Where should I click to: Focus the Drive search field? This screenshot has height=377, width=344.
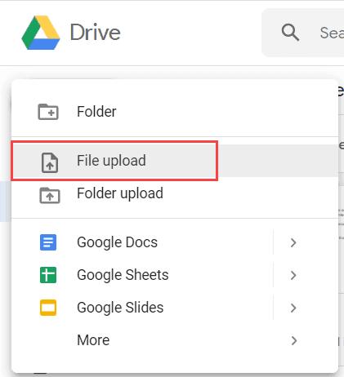pos(303,33)
